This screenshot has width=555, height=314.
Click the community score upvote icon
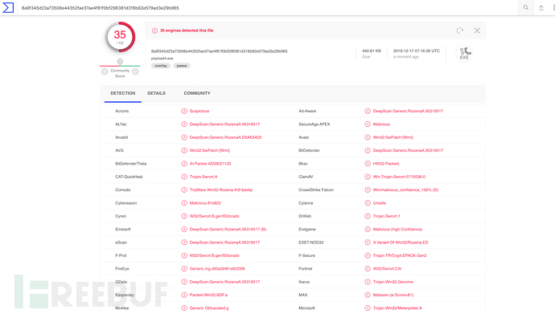coord(135,71)
